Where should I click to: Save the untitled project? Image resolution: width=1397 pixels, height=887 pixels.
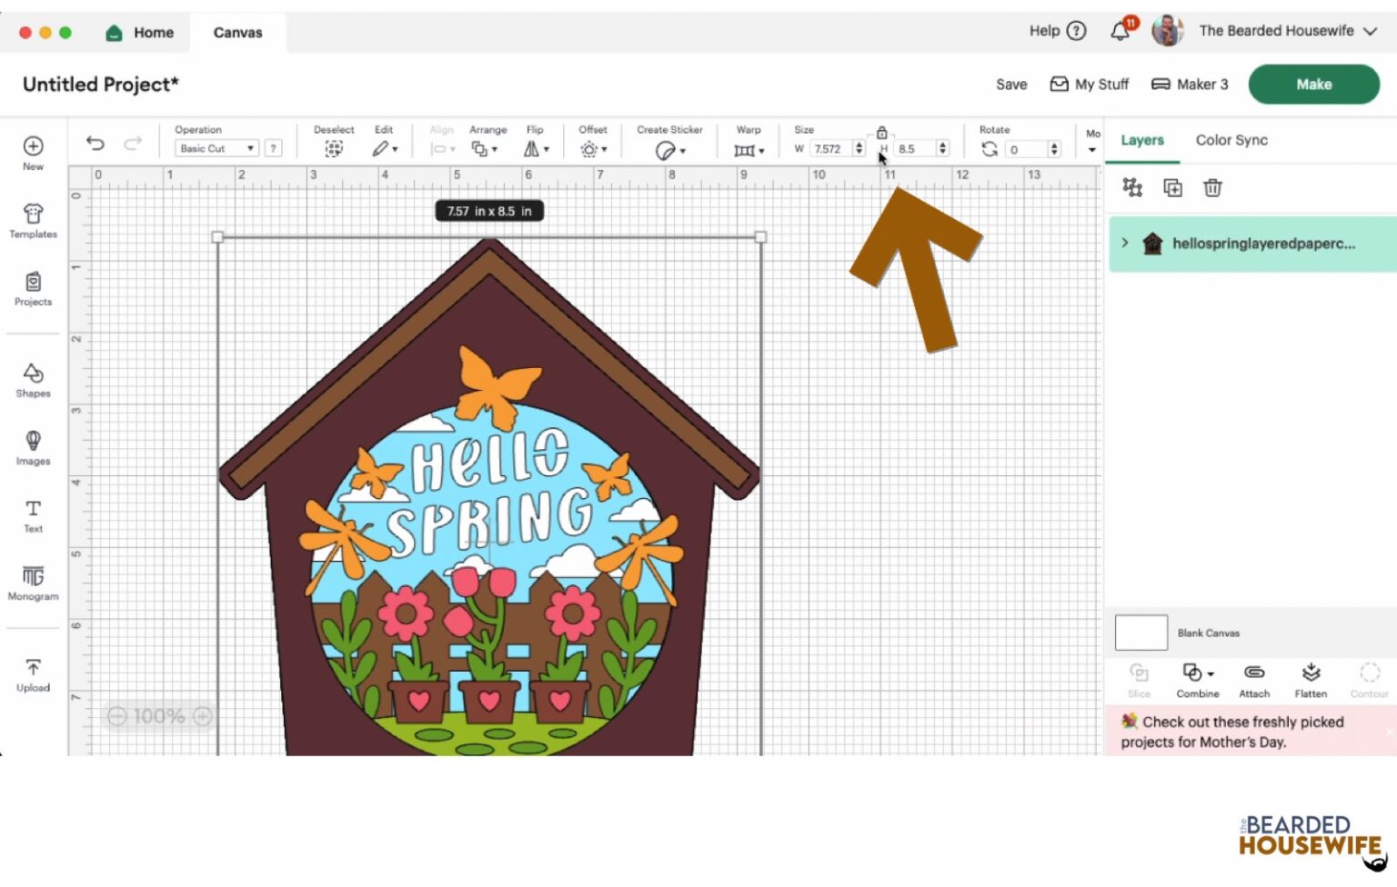[x=1010, y=84]
